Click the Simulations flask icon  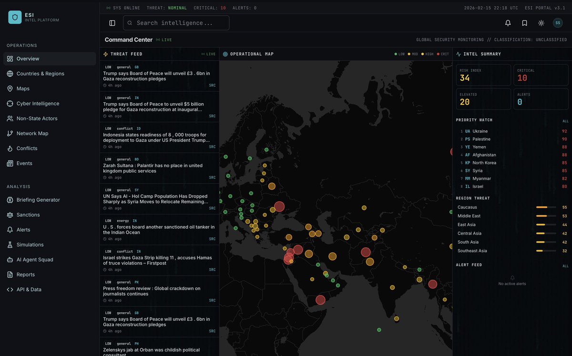coord(10,245)
